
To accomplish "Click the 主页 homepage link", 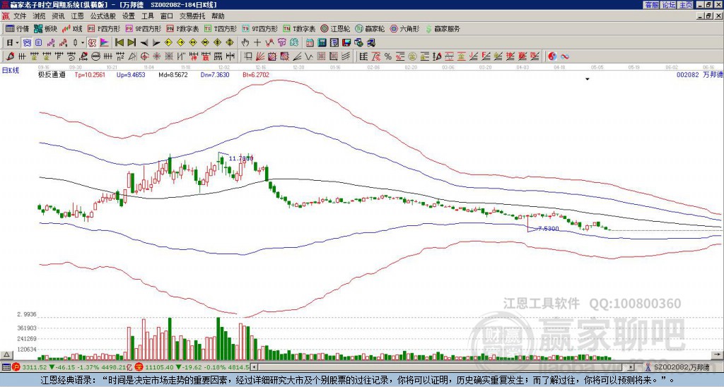I will (x=686, y=5).
